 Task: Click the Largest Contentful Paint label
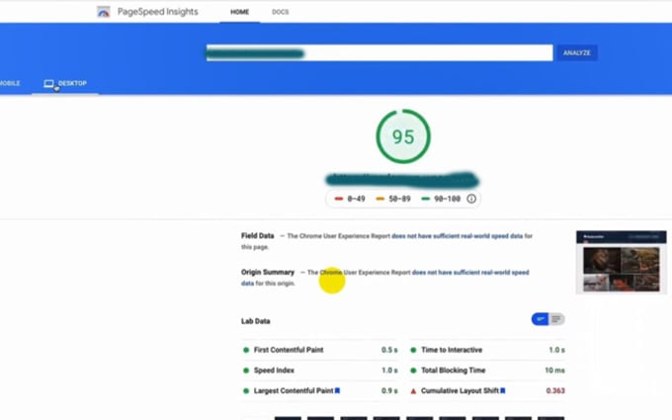[x=294, y=391]
